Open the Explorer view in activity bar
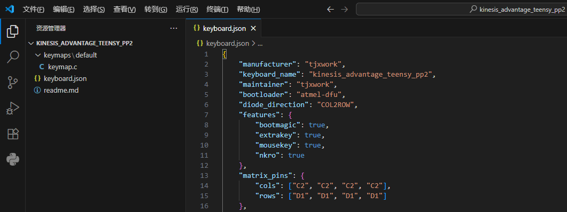The width and height of the screenshot is (567, 212). point(13,32)
